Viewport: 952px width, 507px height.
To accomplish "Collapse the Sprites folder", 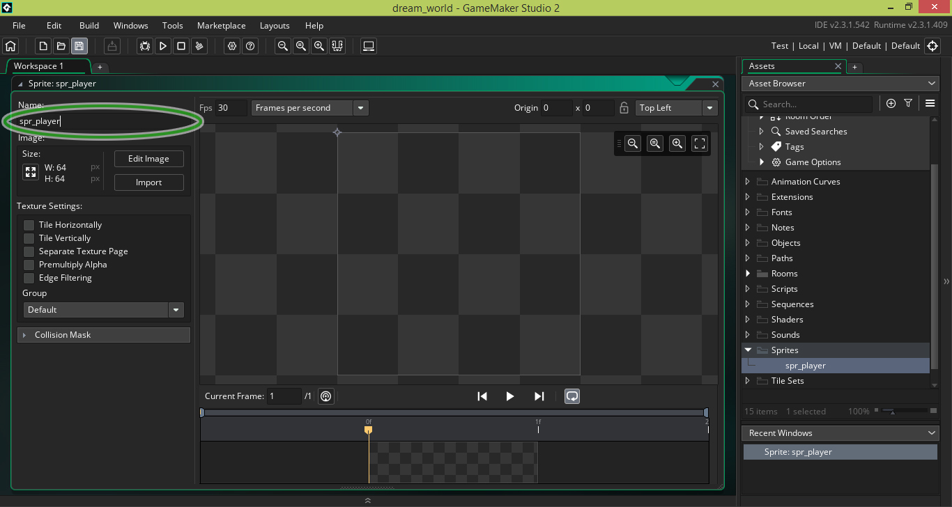I will click(748, 350).
